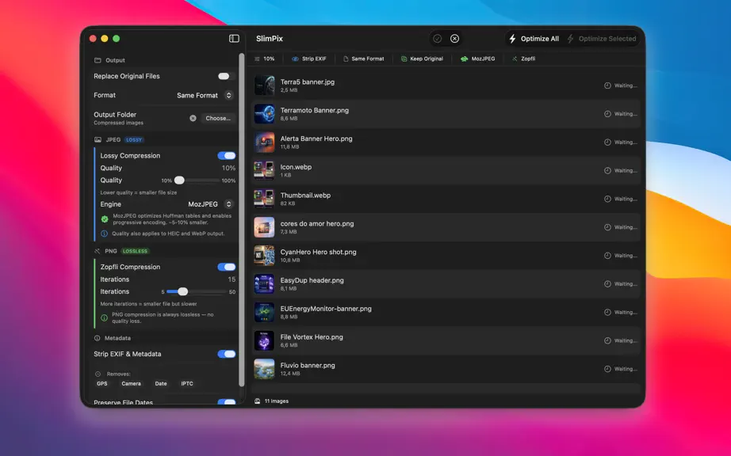Click Choose... output folder button
Image resolution: width=731 pixels, height=456 pixels.
point(218,118)
